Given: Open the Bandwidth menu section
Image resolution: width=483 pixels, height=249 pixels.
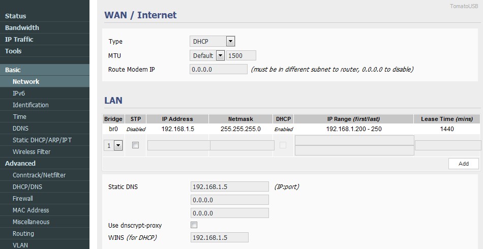Looking at the screenshot, I should [22, 27].
